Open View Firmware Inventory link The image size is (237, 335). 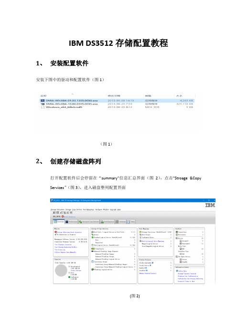coord(63,244)
